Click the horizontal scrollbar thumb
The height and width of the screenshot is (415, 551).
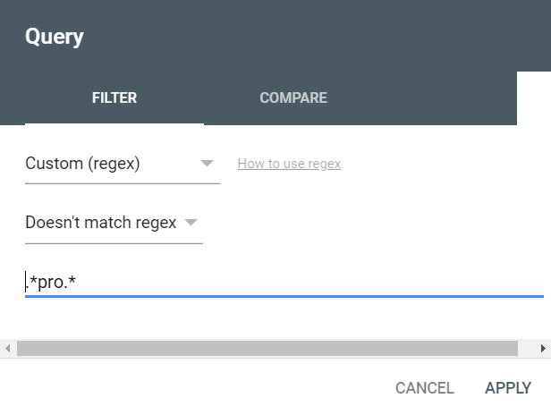[267, 348]
